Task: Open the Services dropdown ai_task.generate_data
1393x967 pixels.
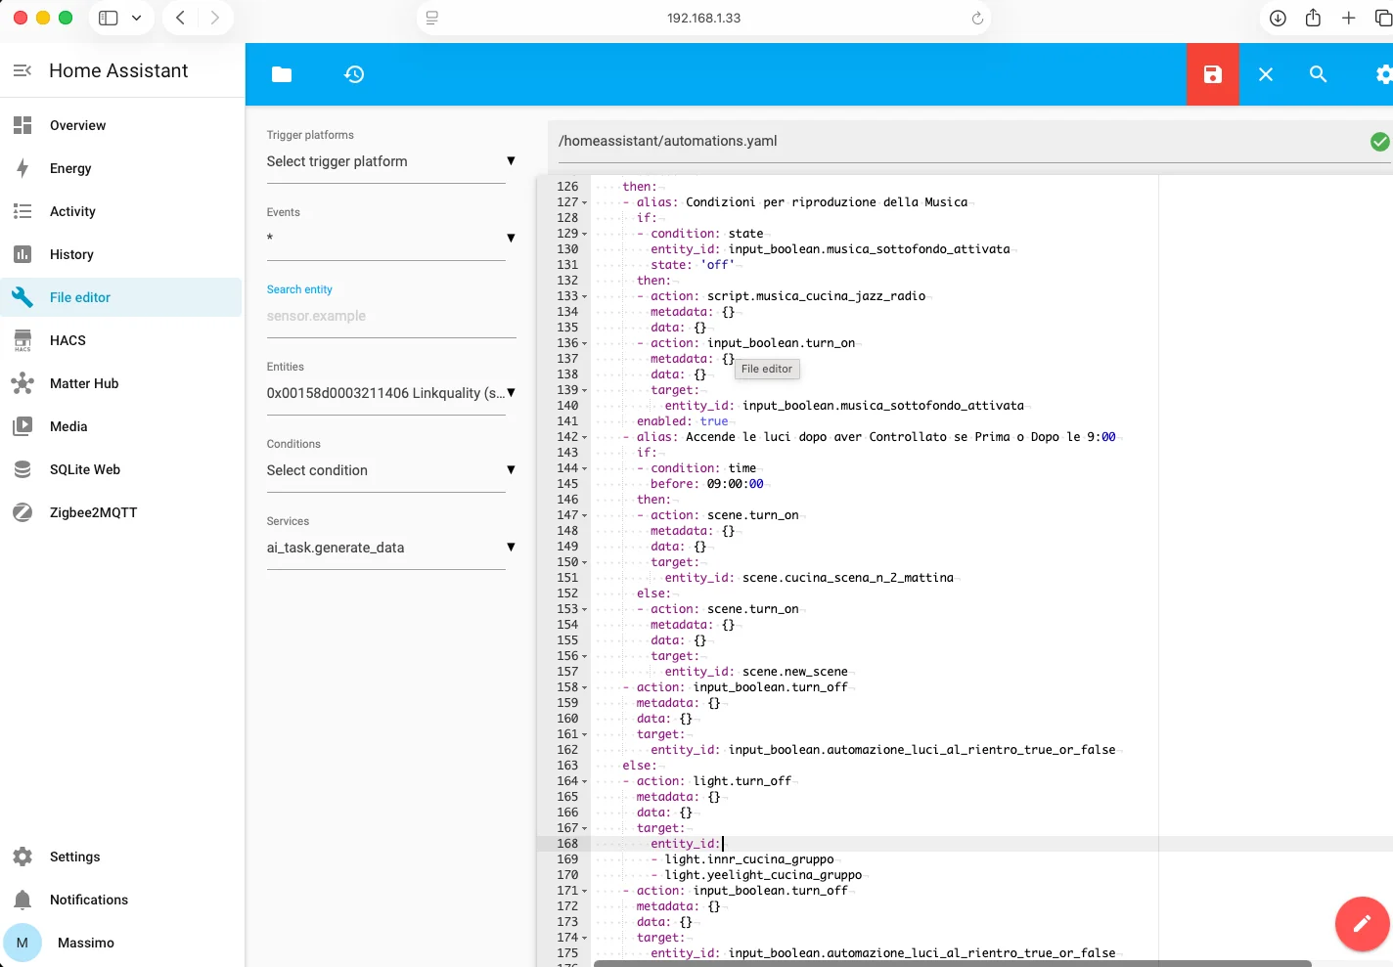Action: coord(391,548)
